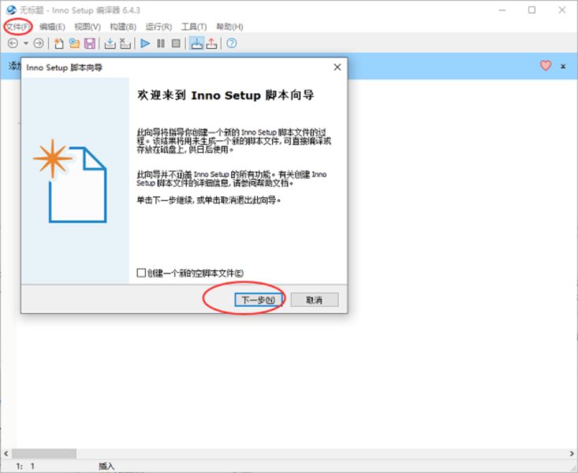The height and width of the screenshot is (473, 578).
Task: Click the New script file icon
Action: 59,43
